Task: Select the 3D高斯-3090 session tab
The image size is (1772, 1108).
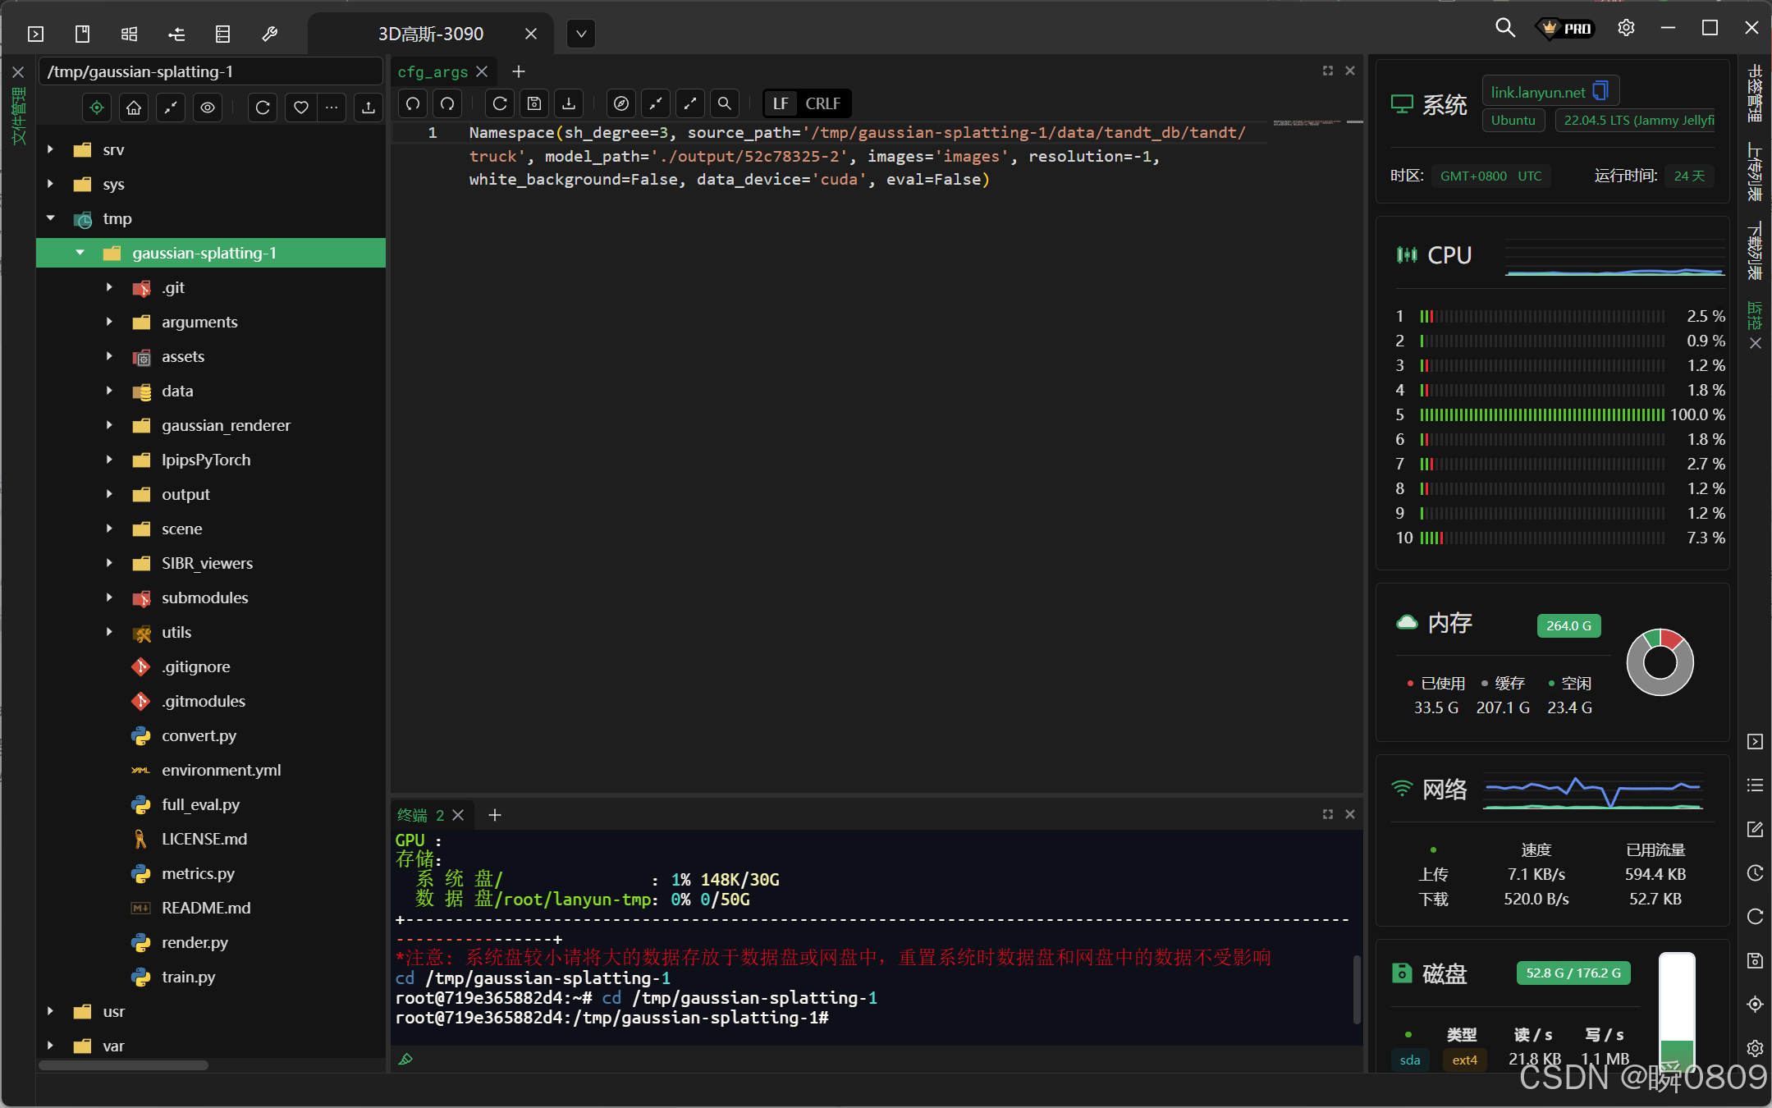Action: tap(430, 34)
